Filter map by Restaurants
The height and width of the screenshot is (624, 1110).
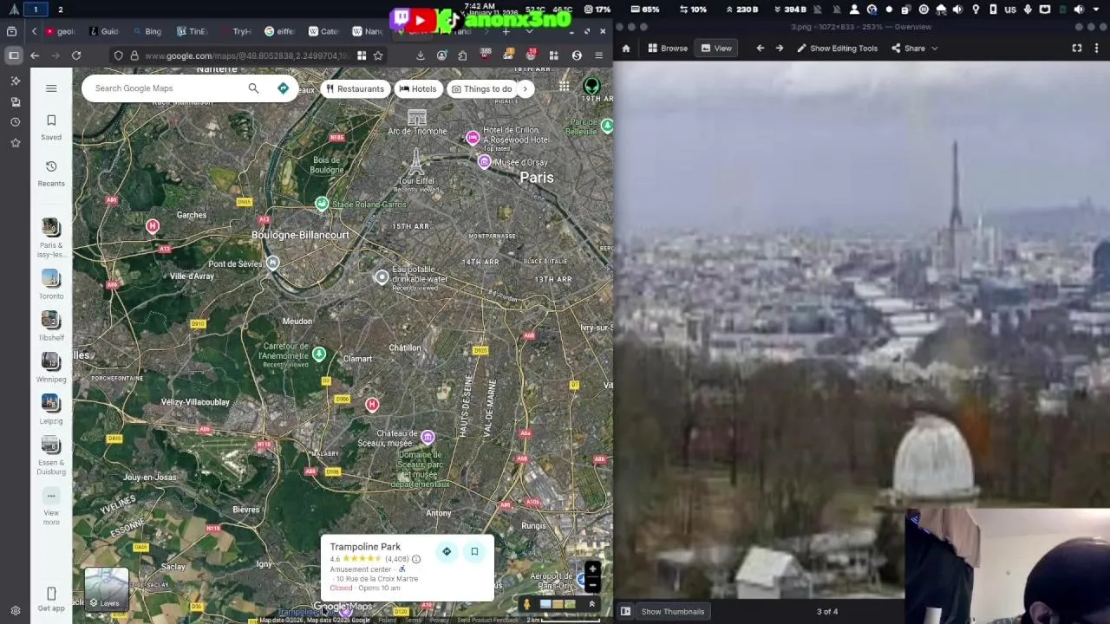click(355, 88)
